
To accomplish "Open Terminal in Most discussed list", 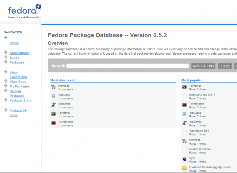I will pos(64,113).
